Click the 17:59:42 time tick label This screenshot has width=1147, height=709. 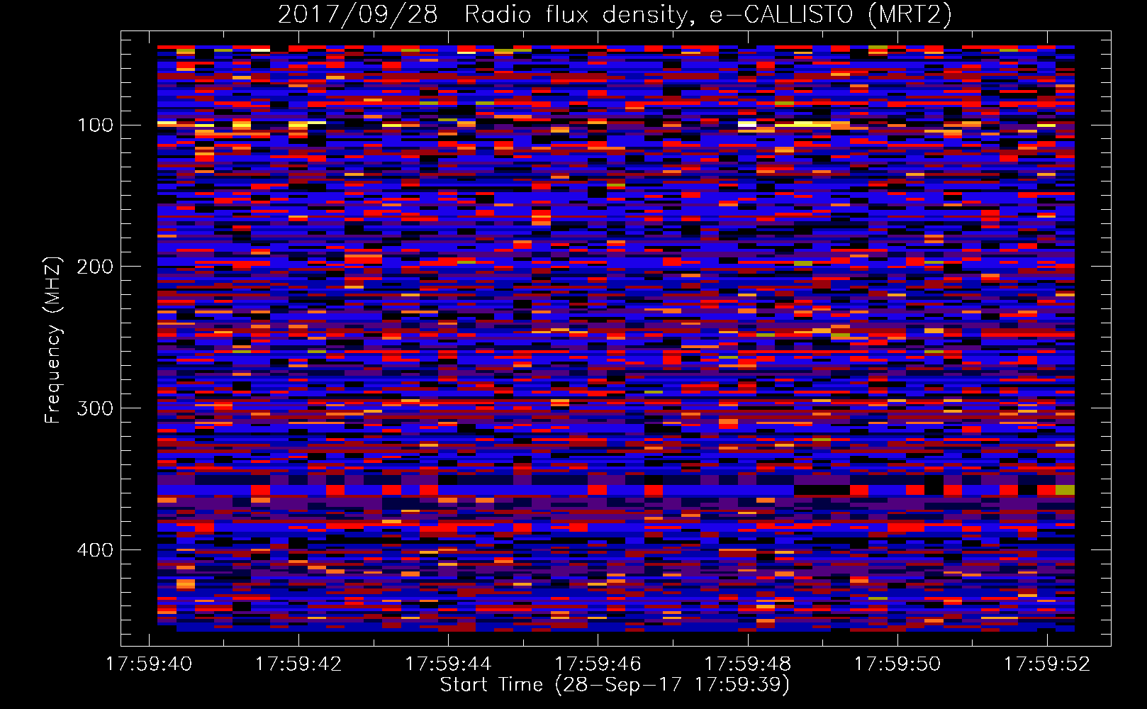[298, 664]
